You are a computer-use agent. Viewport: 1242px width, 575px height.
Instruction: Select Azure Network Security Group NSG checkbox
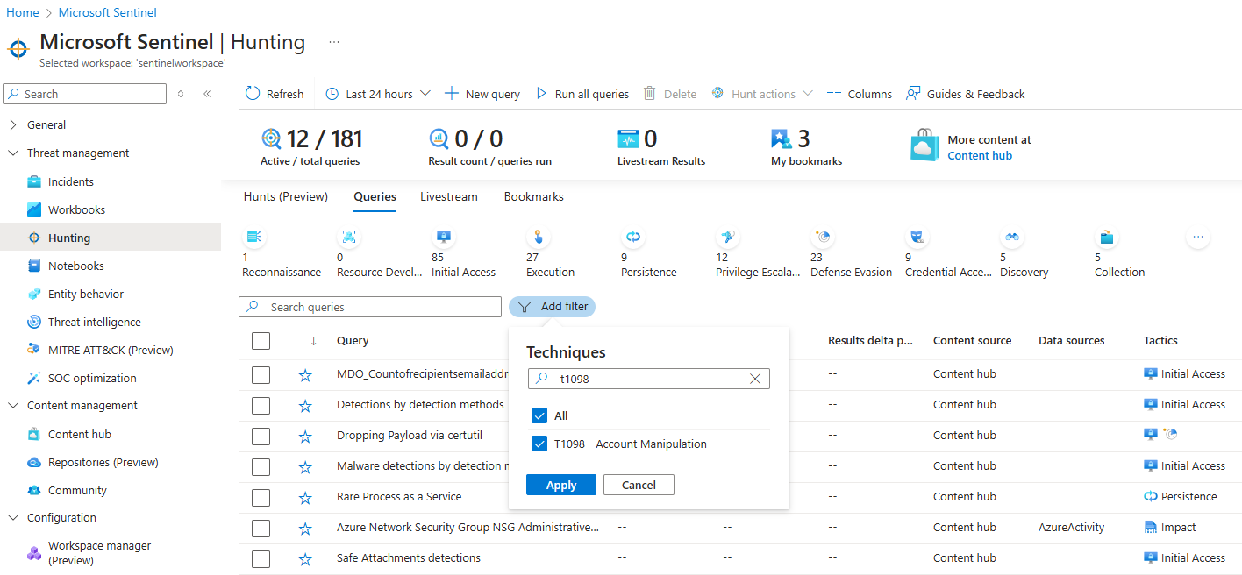261,529
